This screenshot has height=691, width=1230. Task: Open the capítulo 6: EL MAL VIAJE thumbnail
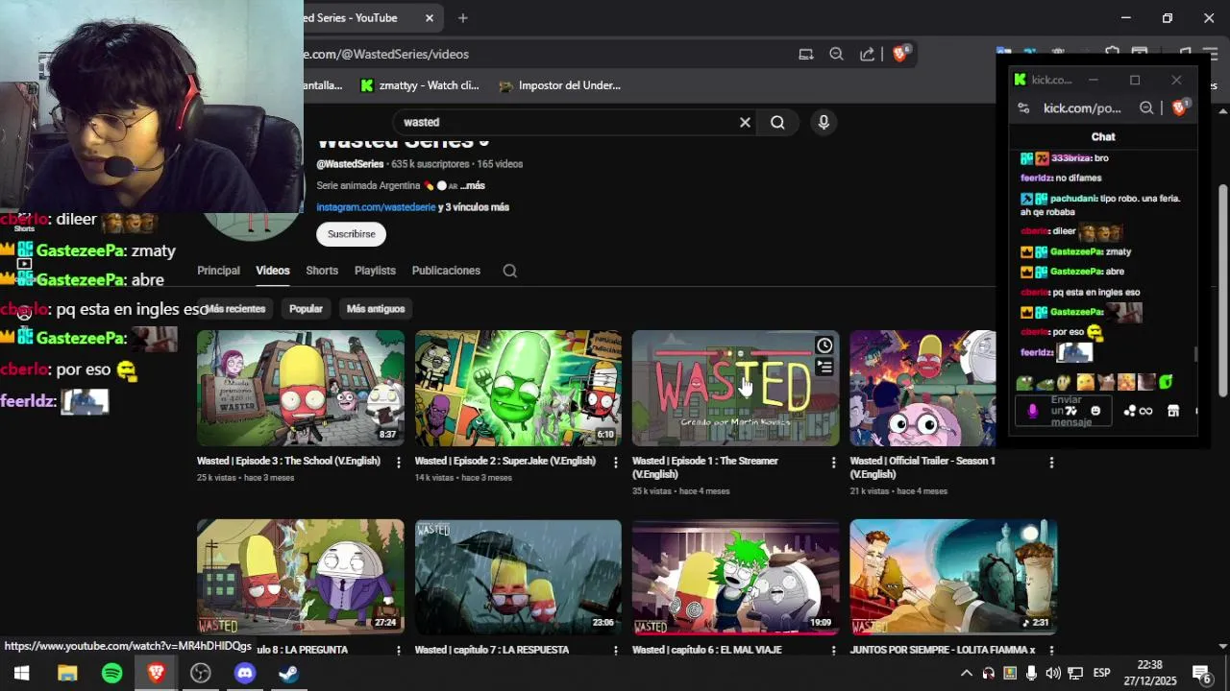click(x=735, y=577)
